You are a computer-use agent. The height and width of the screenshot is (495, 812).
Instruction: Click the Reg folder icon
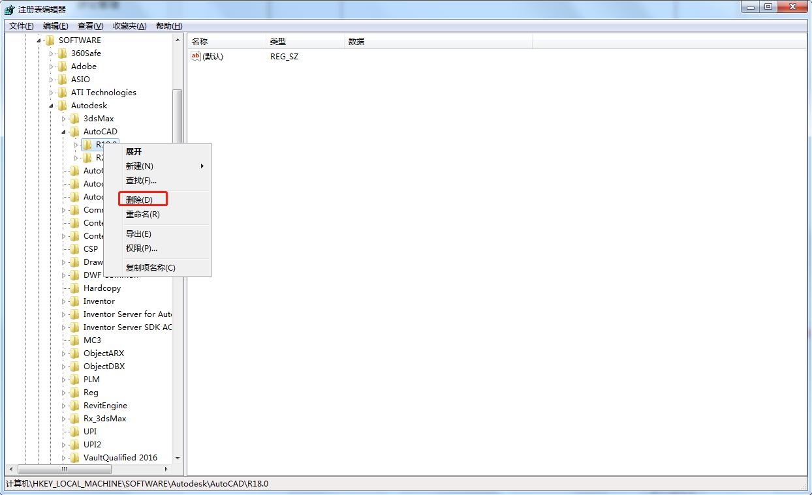pos(75,393)
